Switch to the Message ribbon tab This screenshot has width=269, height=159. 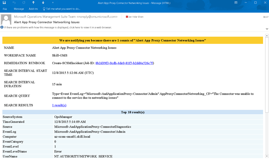pos(19,9)
